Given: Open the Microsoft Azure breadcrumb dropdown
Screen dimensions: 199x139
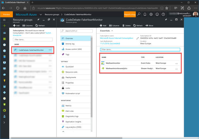Looking at the screenshot, I should coord(40,14).
